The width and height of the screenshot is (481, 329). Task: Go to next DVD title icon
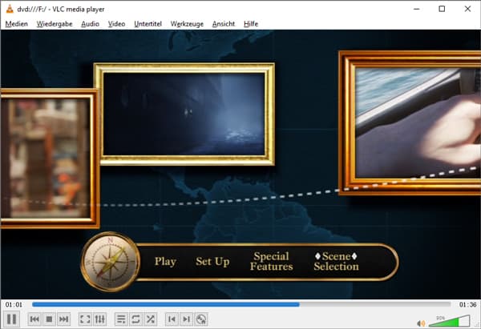[x=187, y=319]
